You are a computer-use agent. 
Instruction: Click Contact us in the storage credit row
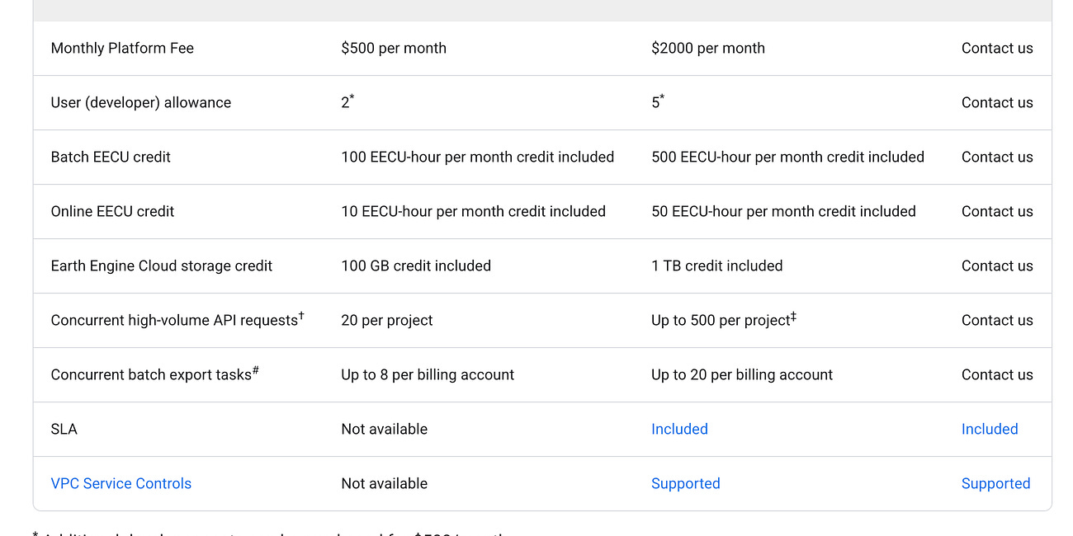point(997,266)
